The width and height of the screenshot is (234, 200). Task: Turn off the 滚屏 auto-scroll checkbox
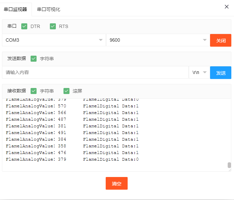point(66,91)
